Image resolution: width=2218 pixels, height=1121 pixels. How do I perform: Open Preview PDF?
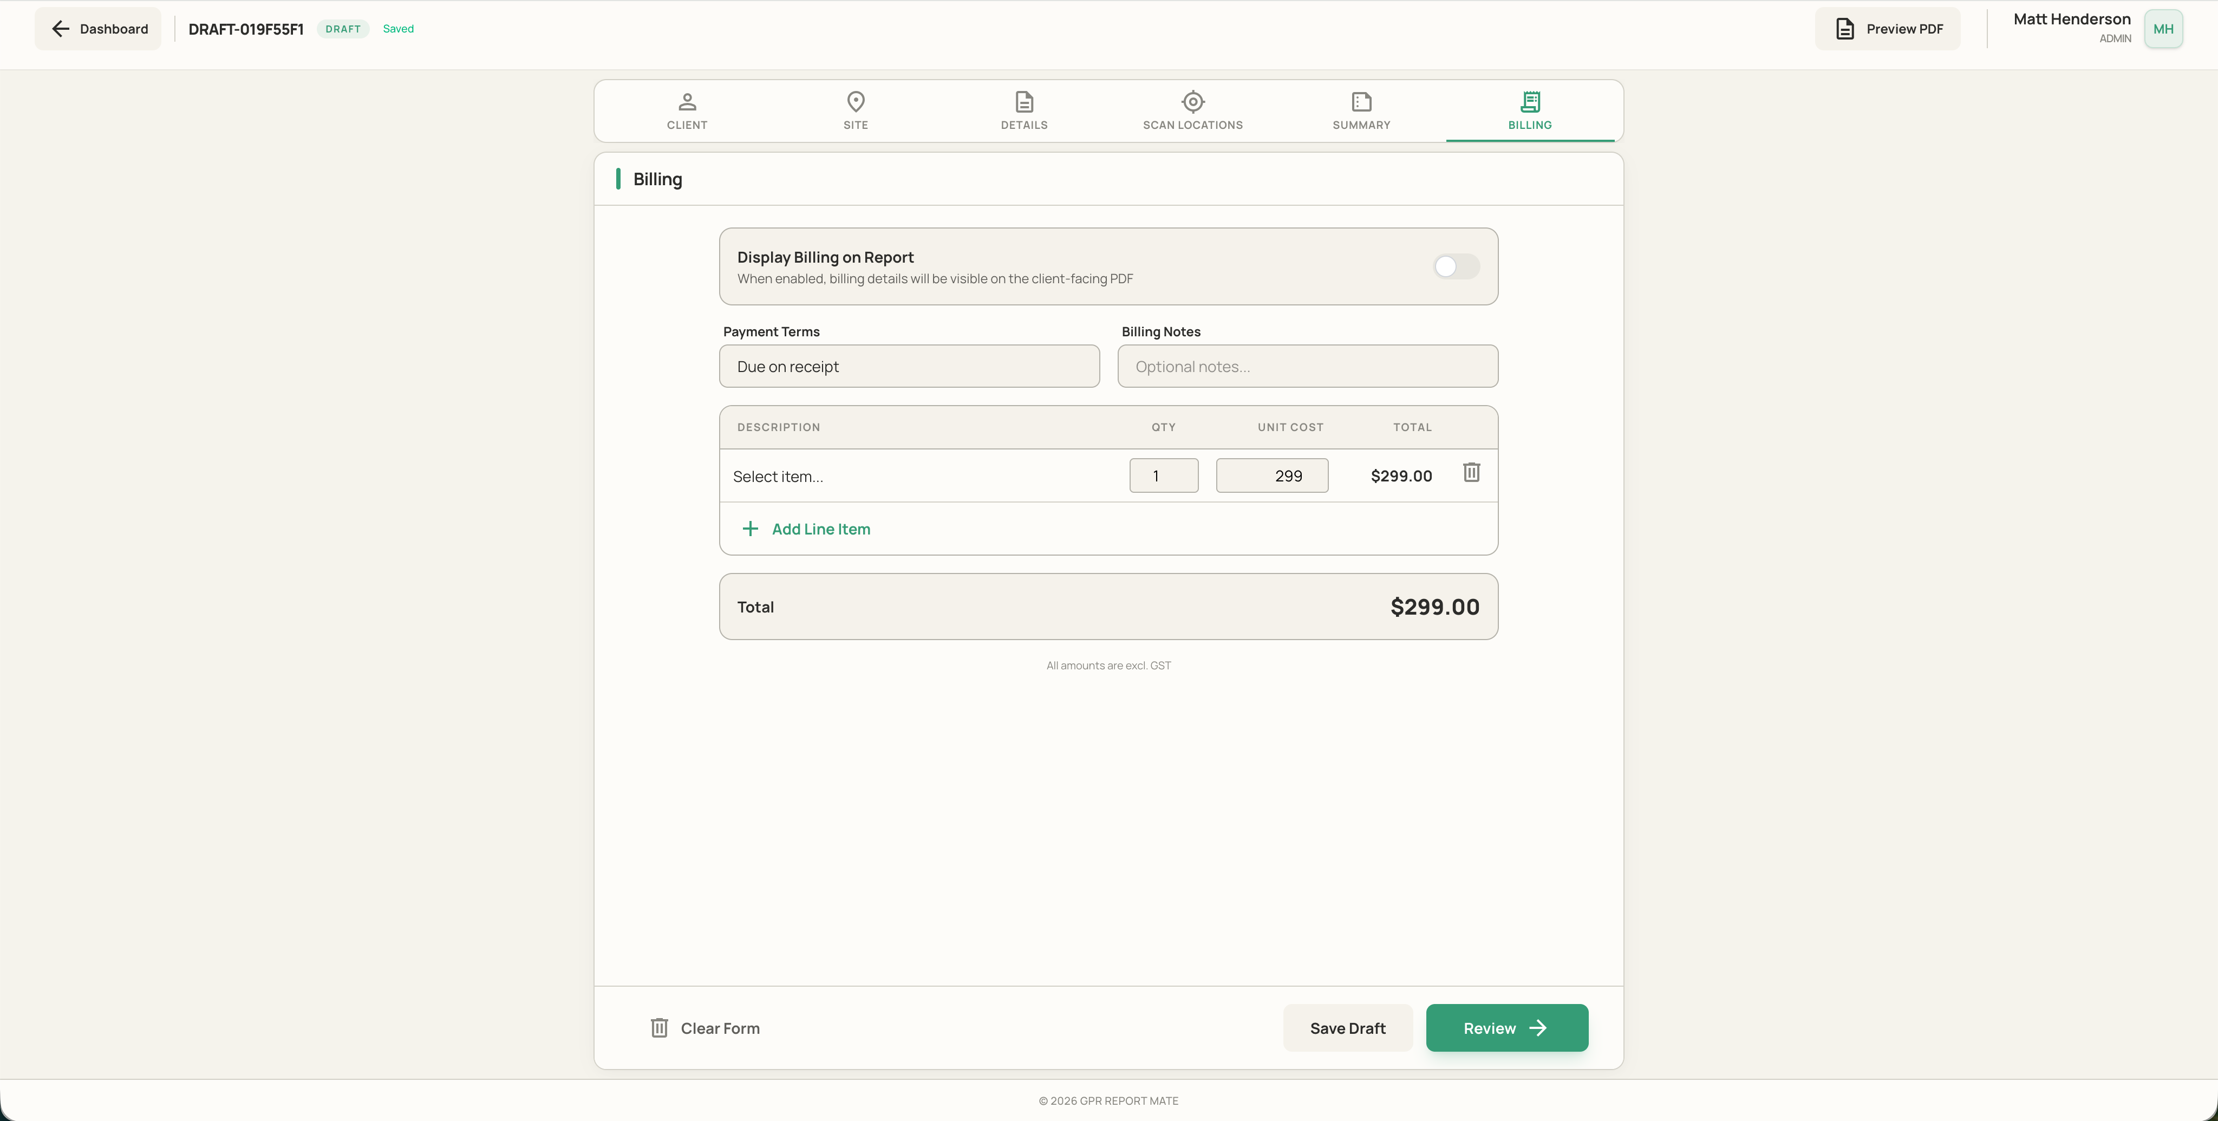point(1887,28)
